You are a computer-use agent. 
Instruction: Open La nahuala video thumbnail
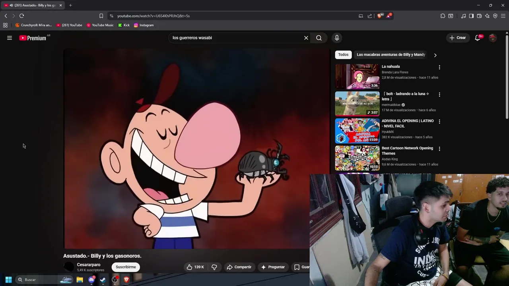click(357, 77)
